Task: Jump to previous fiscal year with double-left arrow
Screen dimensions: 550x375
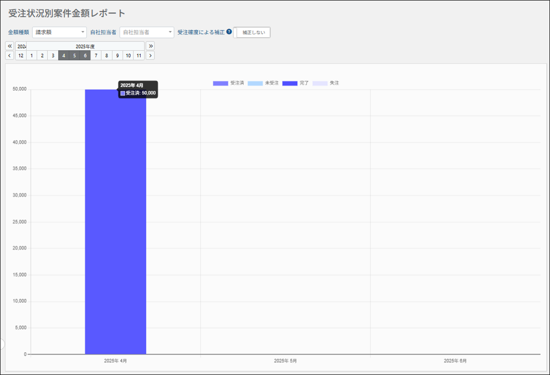Action: tap(10, 46)
